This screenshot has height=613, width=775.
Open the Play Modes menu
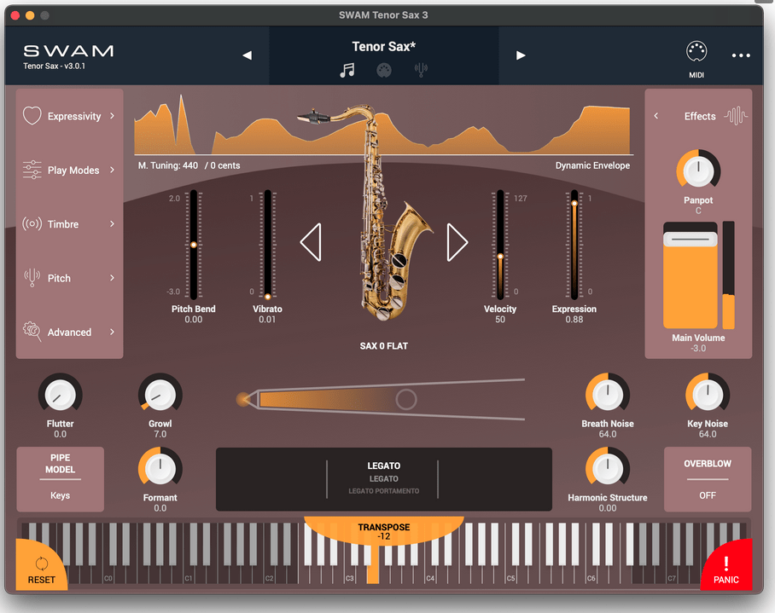(69, 171)
